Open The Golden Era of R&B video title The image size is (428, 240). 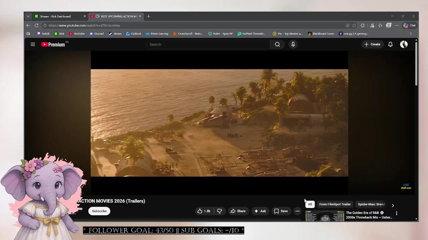(369, 215)
